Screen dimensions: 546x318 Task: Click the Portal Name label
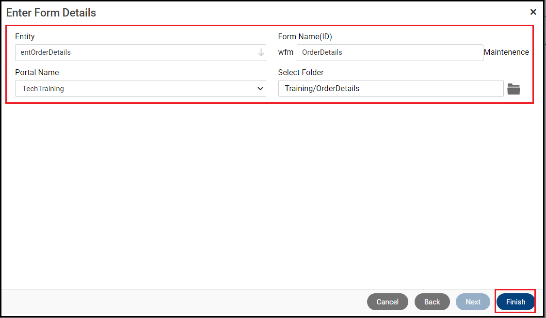[x=37, y=72]
